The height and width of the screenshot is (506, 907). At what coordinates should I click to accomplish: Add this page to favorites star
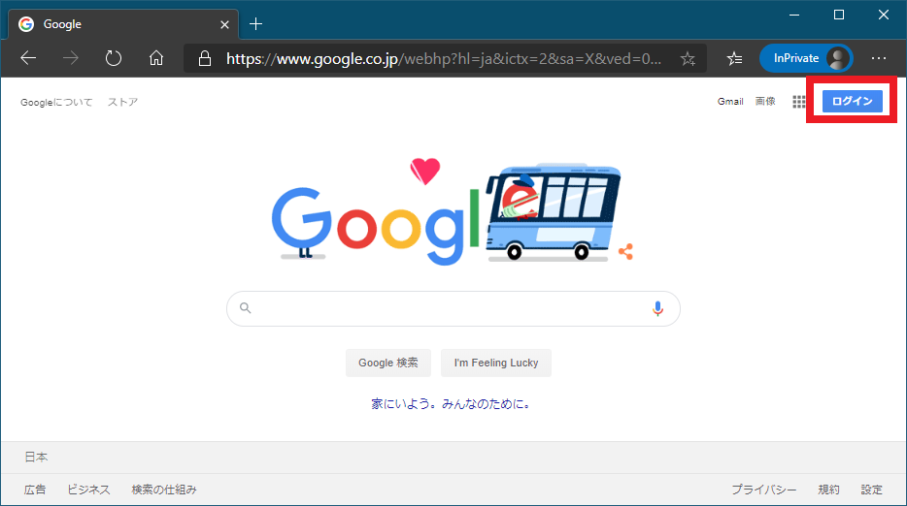click(x=688, y=58)
